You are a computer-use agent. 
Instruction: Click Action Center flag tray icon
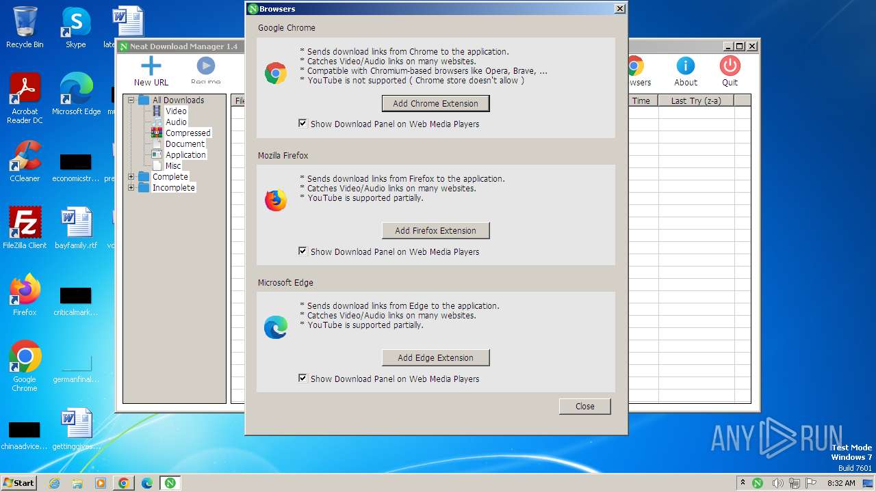pos(810,482)
